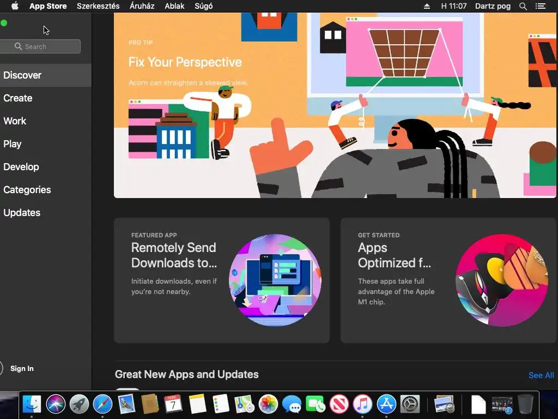
Task: Click the Dartz pog user menu
Action: click(493, 6)
